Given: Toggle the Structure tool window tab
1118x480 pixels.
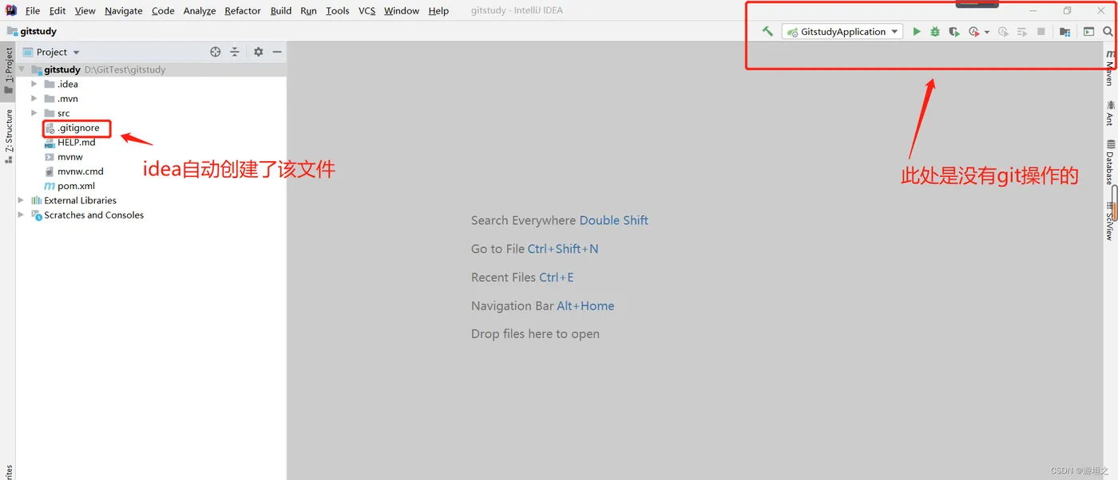Looking at the screenshot, I should point(8,136).
